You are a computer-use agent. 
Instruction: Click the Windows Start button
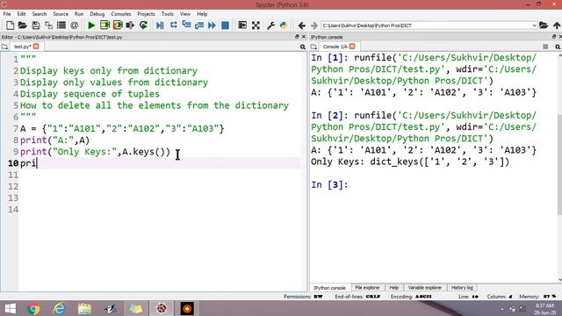10,308
